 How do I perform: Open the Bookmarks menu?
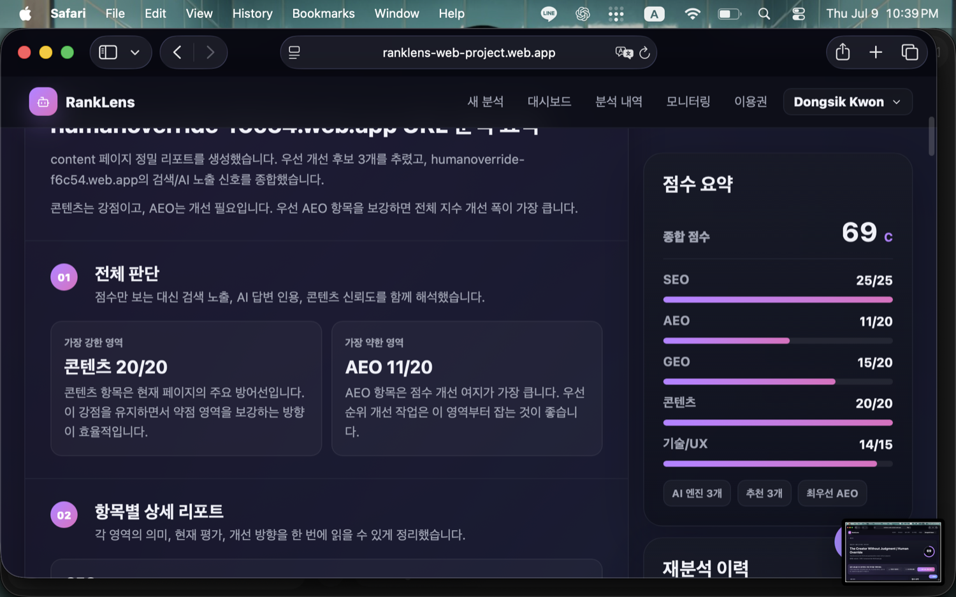pyautogui.click(x=323, y=13)
